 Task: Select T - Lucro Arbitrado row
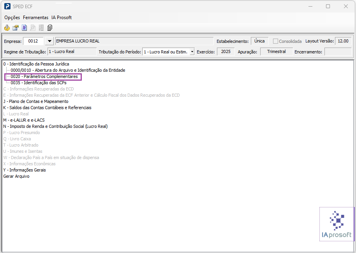coord(21,145)
